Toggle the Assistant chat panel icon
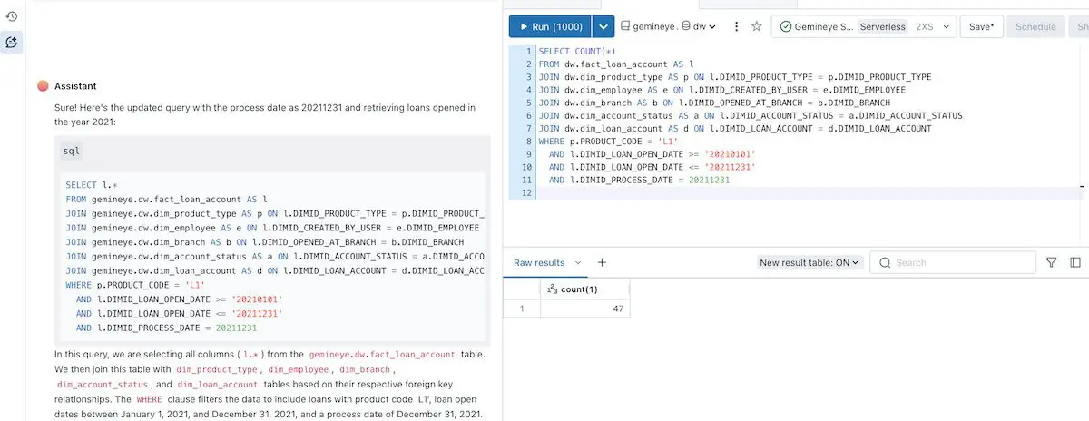Image resolution: width=1089 pixels, height=421 pixels. 12,42
